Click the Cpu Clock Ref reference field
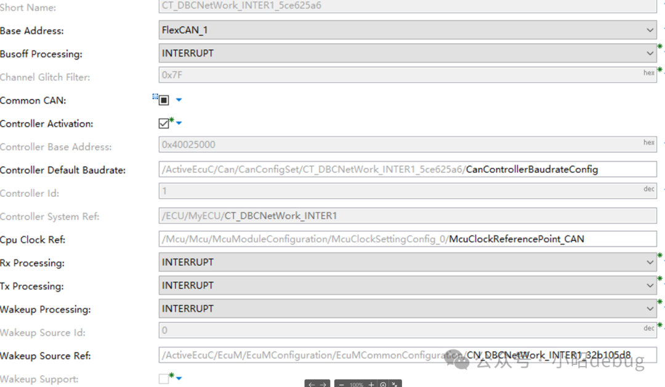Image resolution: width=665 pixels, height=387 pixels. pyautogui.click(x=408, y=239)
